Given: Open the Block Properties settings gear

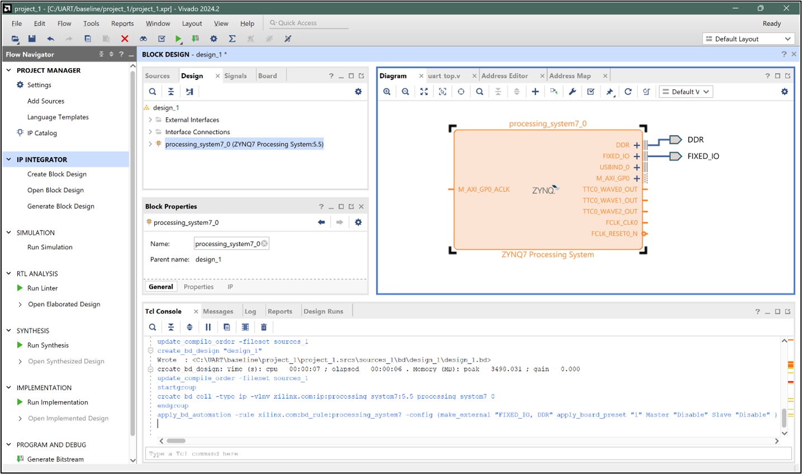Looking at the screenshot, I should [x=358, y=222].
